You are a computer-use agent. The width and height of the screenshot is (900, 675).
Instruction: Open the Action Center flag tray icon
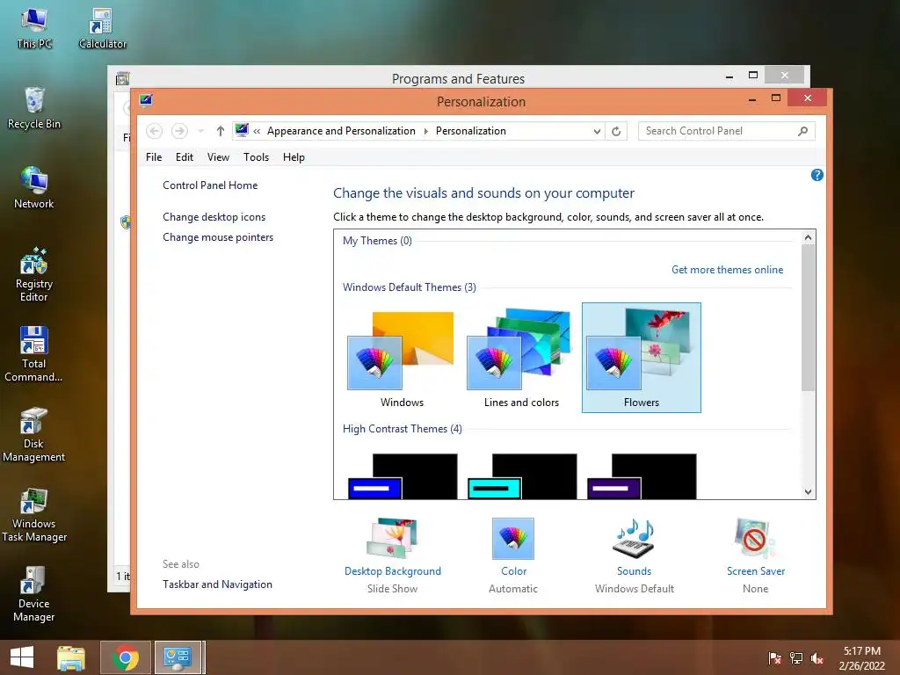coord(774,658)
